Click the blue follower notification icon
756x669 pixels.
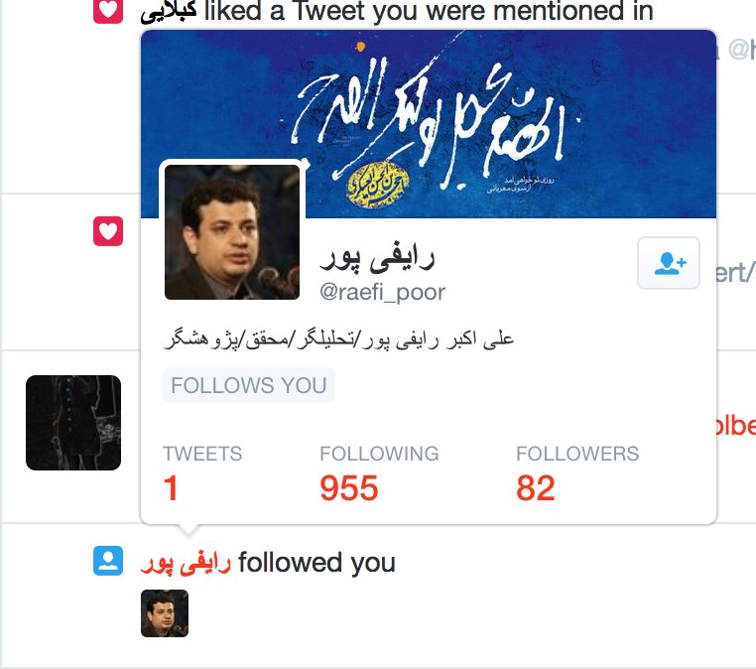[x=108, y=561]
